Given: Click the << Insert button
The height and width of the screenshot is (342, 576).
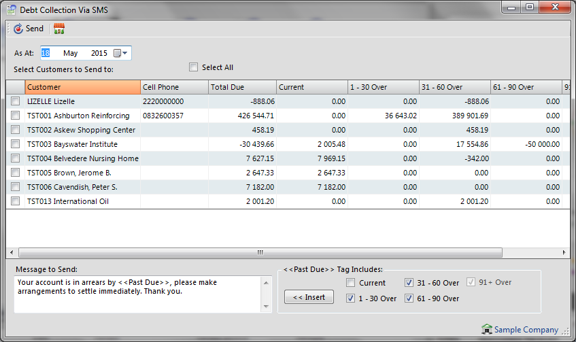Looking at the screenshot, I should coord(309,297).
